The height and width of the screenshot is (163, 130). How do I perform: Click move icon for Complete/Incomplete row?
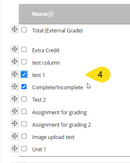pos(15,87)
